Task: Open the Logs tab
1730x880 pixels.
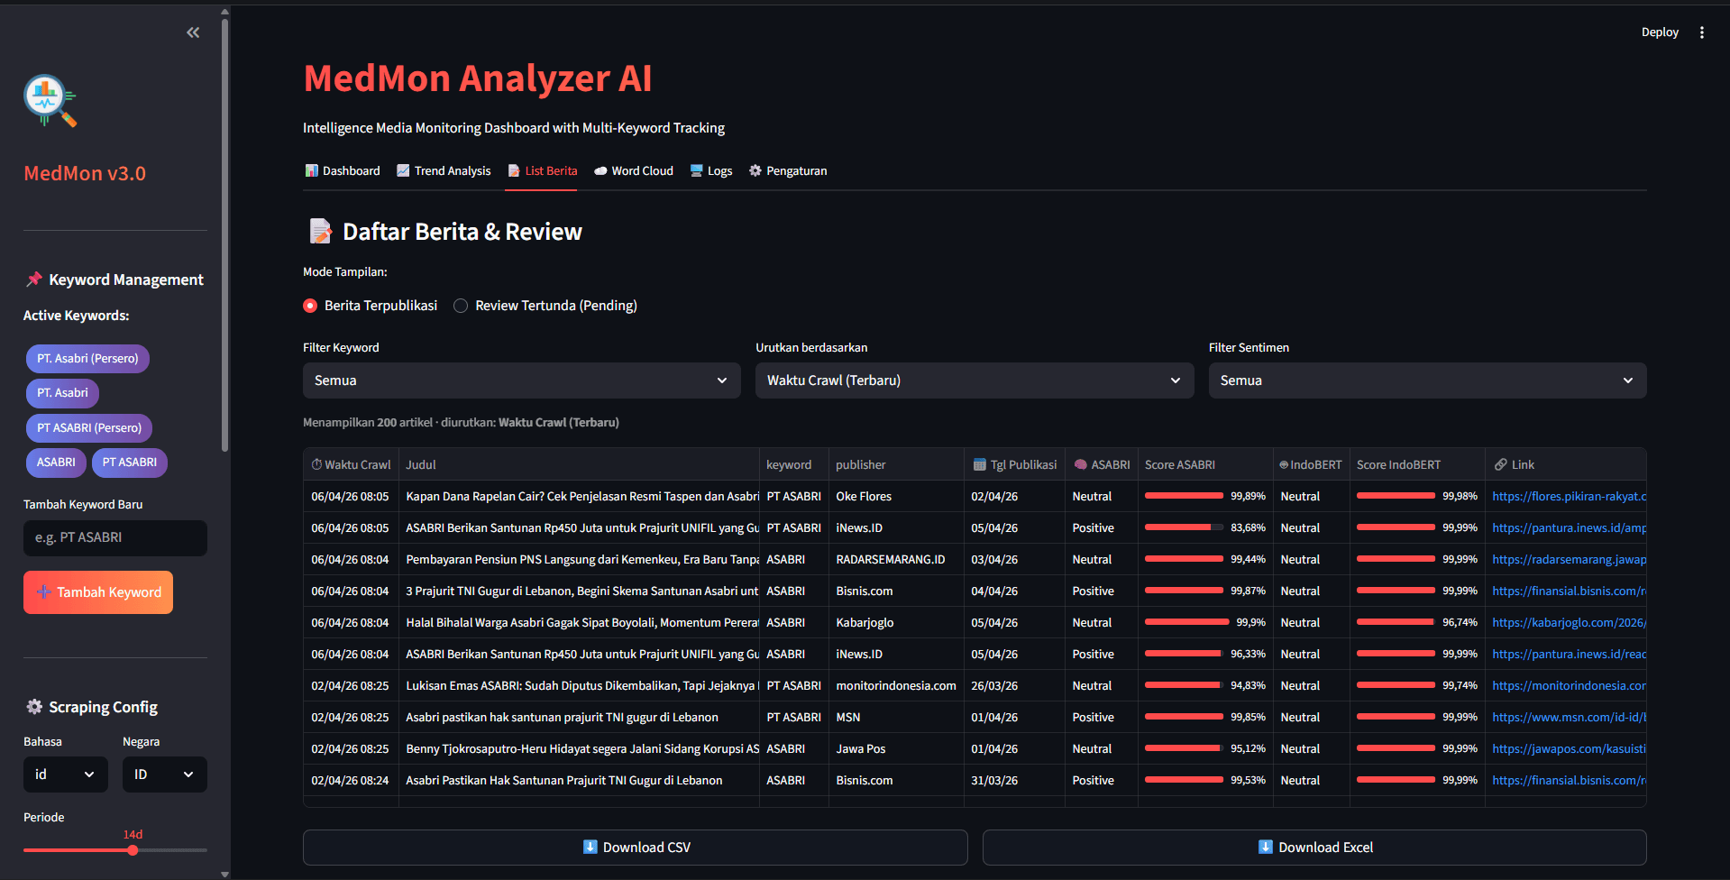Action: [711, 170]
